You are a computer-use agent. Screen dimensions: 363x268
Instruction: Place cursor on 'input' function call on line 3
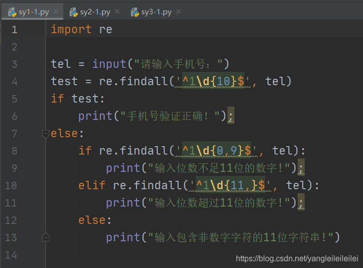click(x=109, y=64)
